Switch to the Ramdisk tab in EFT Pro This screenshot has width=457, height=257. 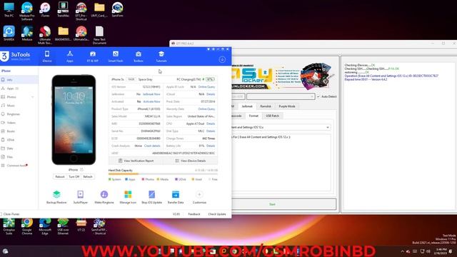coord(266,106)
